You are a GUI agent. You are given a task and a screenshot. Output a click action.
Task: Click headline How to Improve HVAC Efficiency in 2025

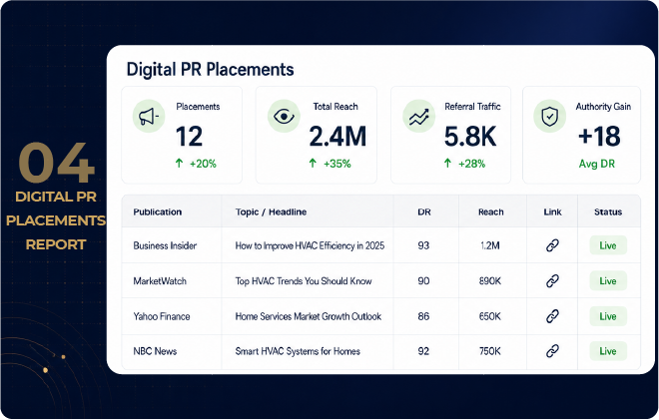click(310, 245)
